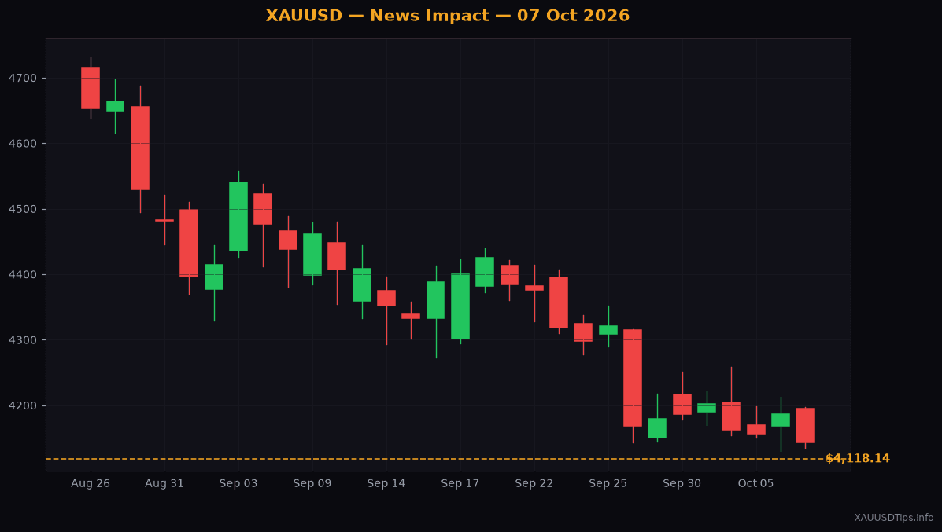The height and width of the screenshot is (532, 942).
Task: Click the $4,118.14 price label
Action: [857, 458]
